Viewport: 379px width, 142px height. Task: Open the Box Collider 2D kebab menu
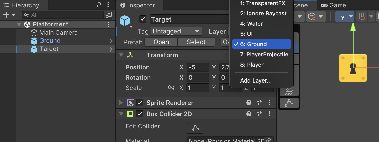pos(269,114)
